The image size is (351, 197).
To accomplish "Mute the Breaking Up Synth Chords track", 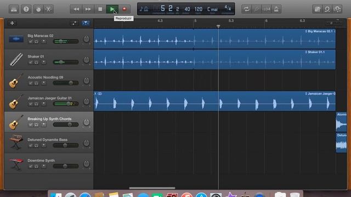I will (31, 125).
